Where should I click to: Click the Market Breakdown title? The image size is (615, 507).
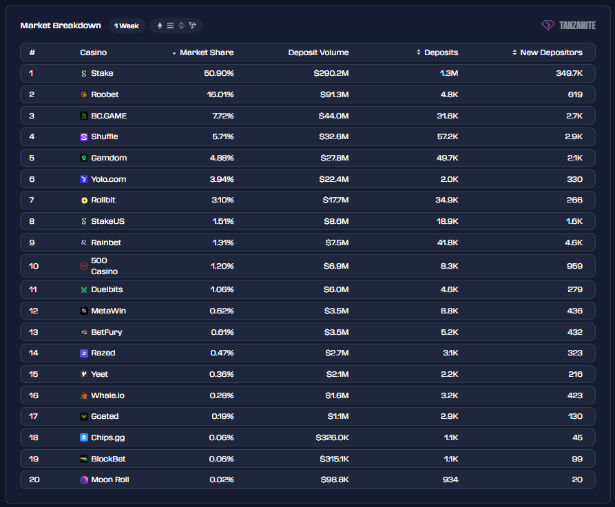coord(61,25)
